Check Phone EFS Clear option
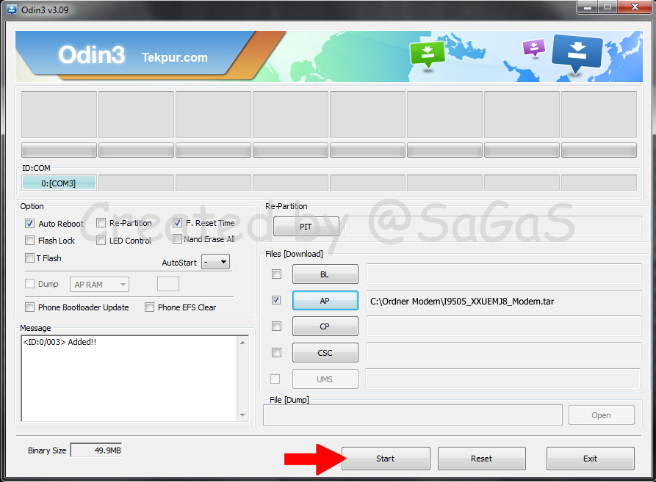 [149, 307]
